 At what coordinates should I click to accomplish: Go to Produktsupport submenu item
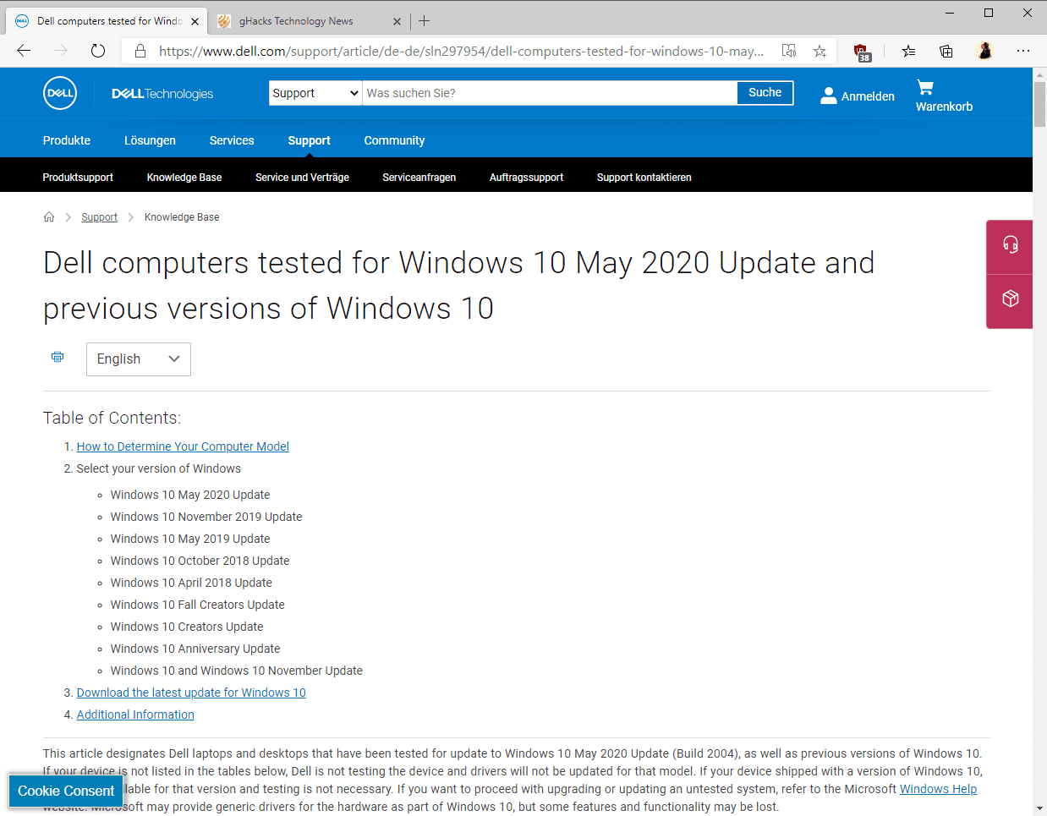(x=78, y=177)
